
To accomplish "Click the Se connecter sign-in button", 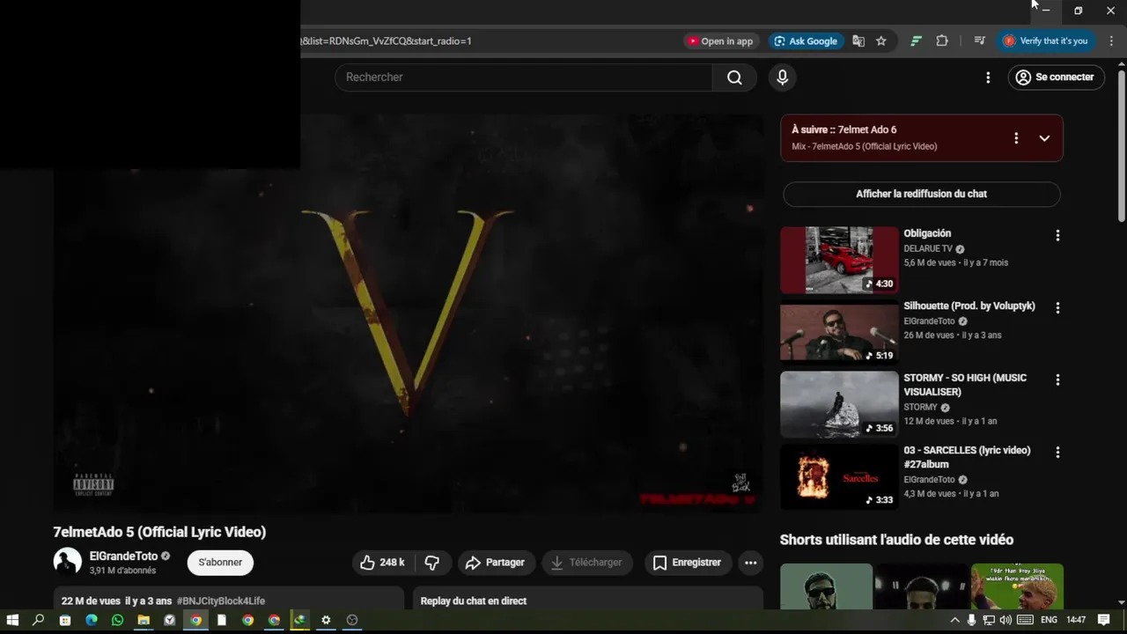I will click(x=1056, y=77).
